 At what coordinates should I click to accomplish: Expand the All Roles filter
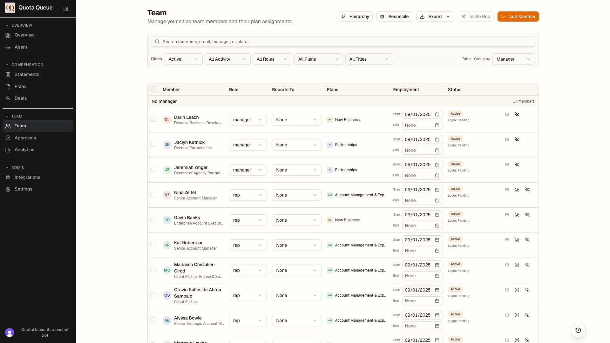(x=272, y=59)
